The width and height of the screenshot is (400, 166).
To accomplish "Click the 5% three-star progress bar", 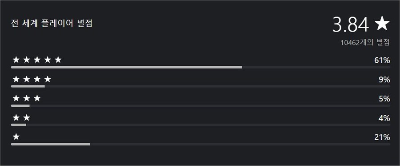I will [x=200, y=106].
